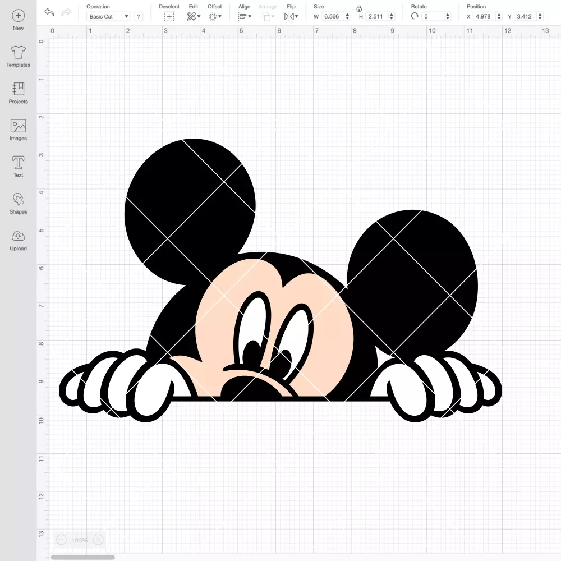Open the Offset tool
Viewport: 561px width, 561px height.
[x=215, y=16]
